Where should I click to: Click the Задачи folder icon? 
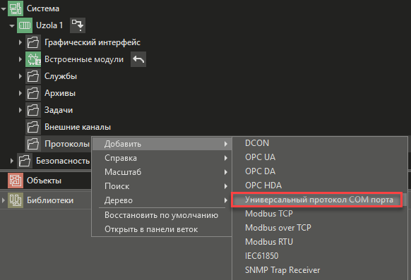[33, 110]
